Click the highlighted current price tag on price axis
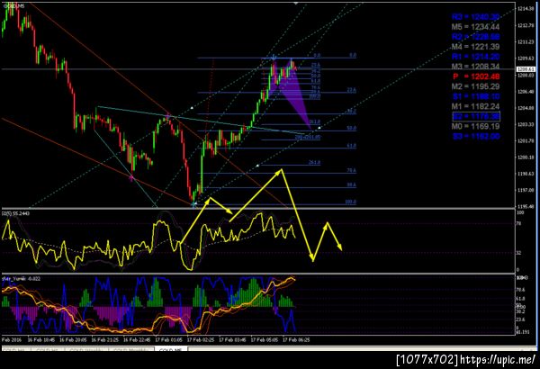 (526, 69)
